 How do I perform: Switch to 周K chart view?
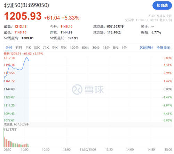click(x=37, y=48)
